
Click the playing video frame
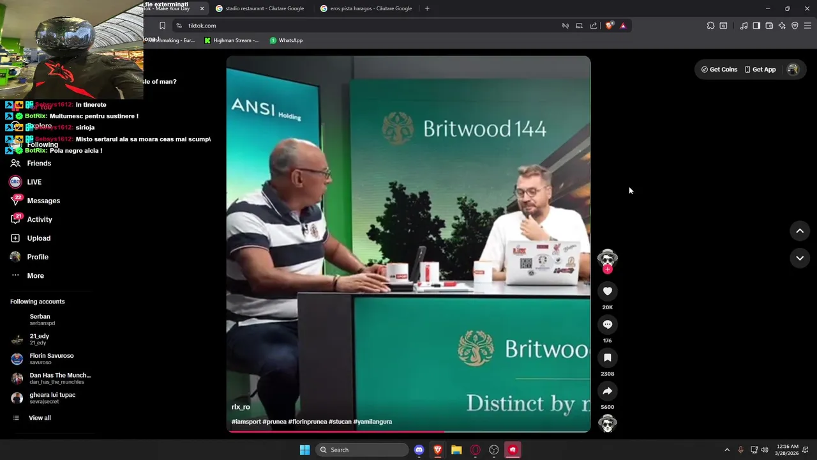(x=408, y=243)
